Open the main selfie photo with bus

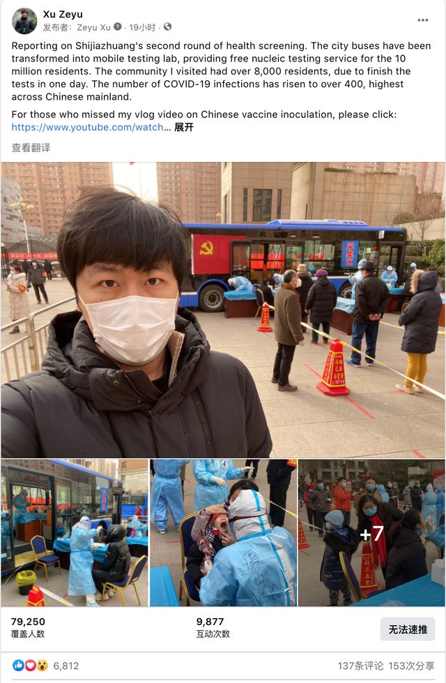pos(223,310)
